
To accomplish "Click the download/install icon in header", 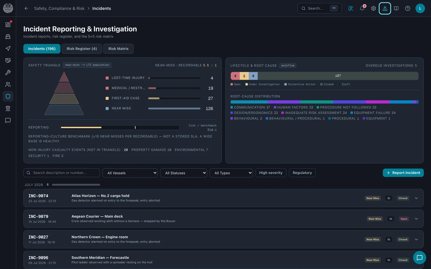I will 385,8.
